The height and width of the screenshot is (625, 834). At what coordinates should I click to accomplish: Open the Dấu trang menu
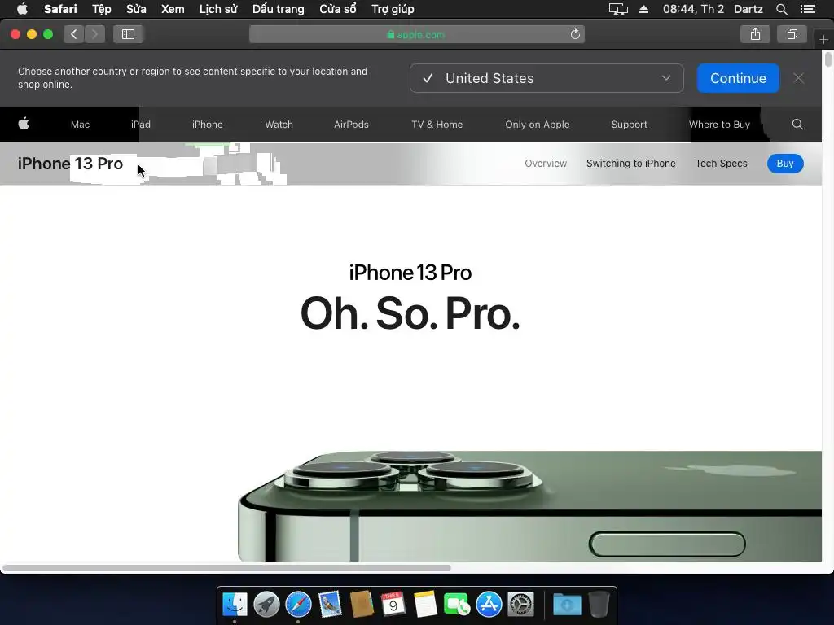[x=279, y=9]
